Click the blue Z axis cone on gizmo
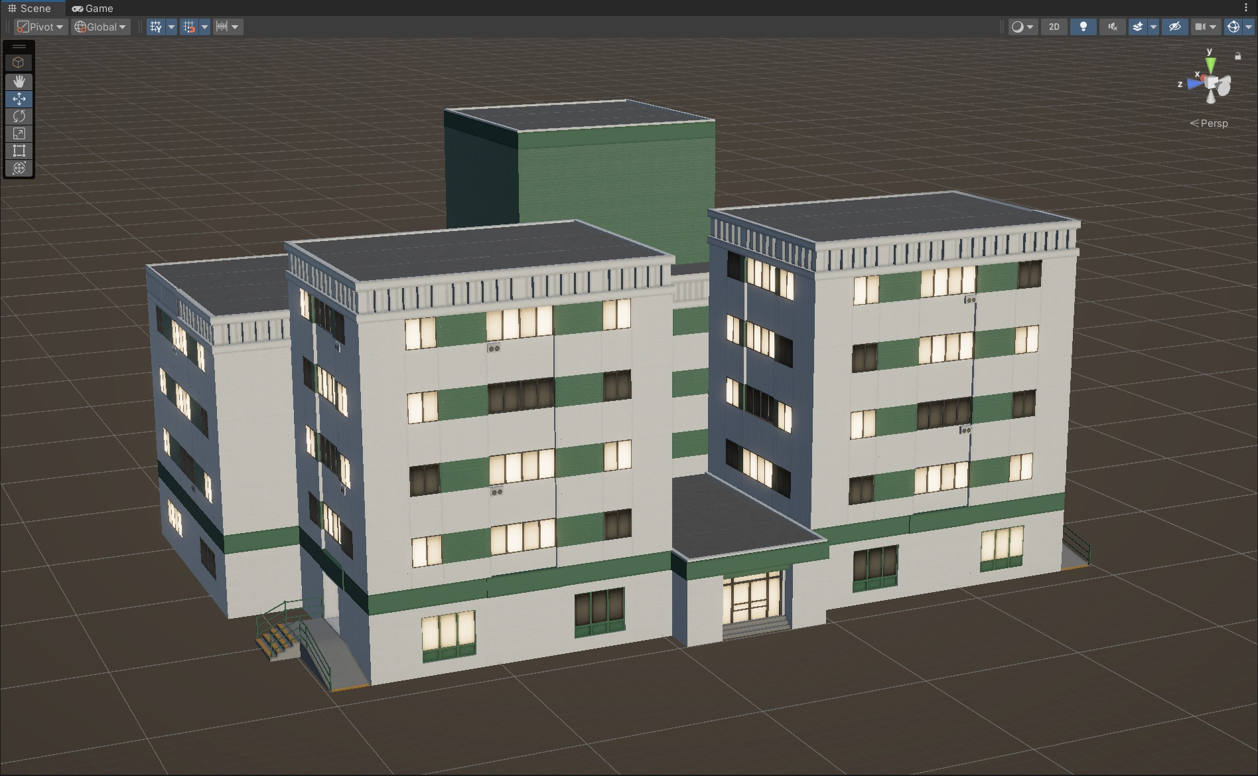 click(x=1194, y=84)
